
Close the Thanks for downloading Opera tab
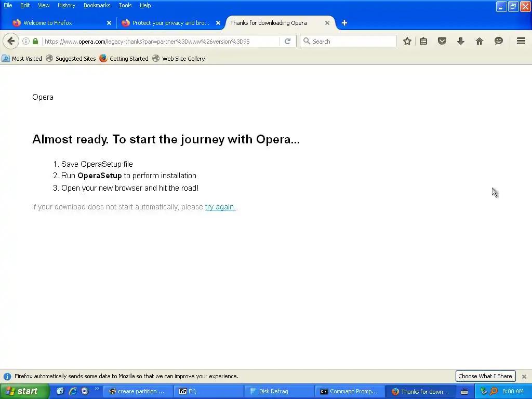coord(327,23)
